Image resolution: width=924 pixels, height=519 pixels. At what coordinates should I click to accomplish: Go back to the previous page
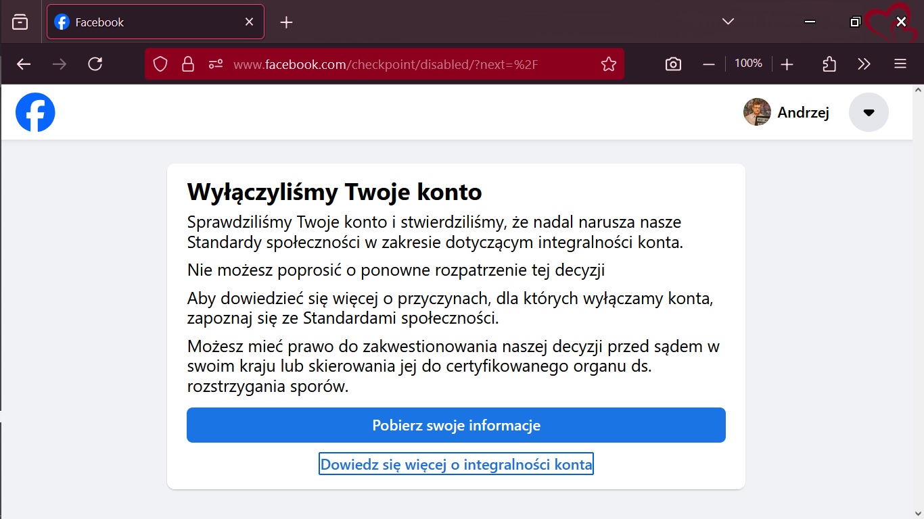point(24,64)
